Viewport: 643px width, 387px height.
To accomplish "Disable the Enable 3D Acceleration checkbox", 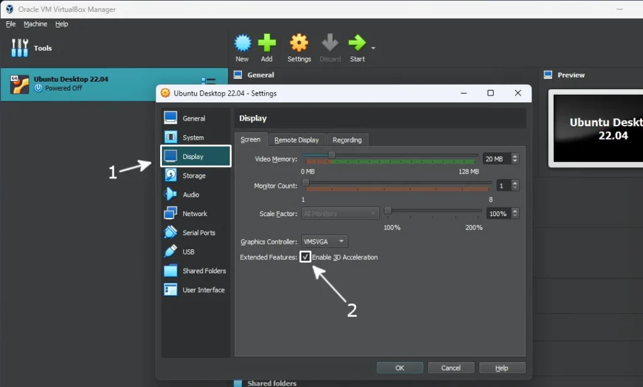I will 305,257.
